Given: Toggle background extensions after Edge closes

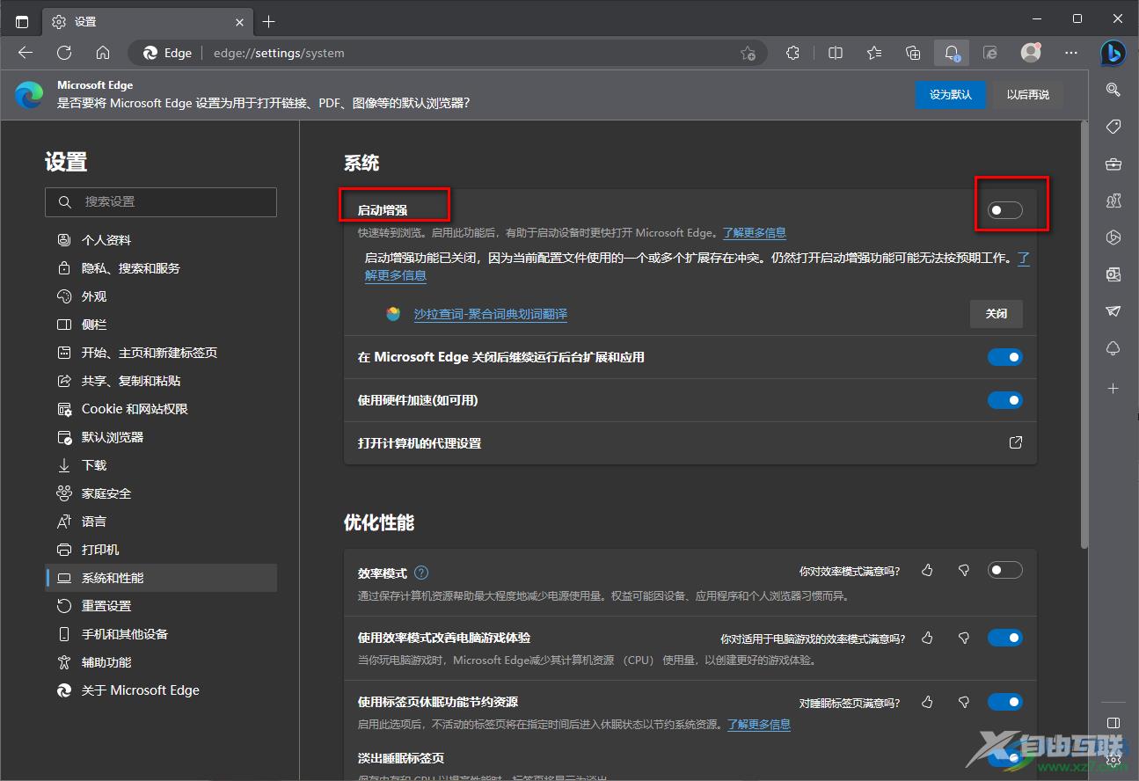Looking at the screenshot, I should pos(1005,357).
